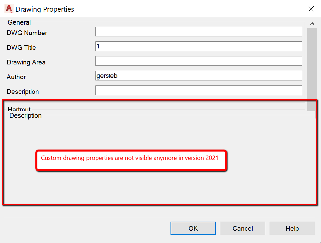This screenshot has width=321, height=243.
Task: Select the General section heading
Action: tap(19, 22)
